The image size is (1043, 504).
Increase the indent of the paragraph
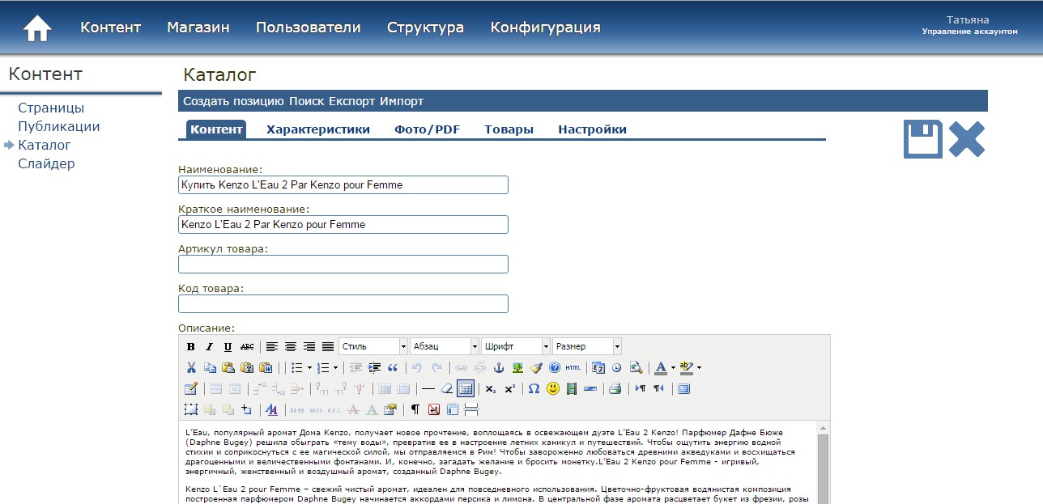point(374,367)
